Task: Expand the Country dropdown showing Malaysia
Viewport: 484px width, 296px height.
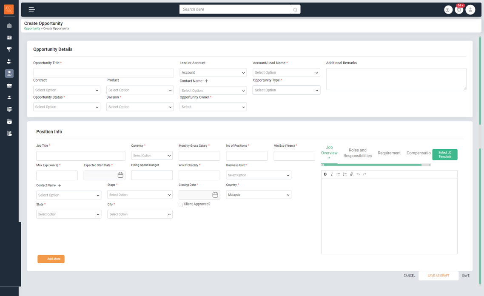Action: pyautogui.click(x=259, y=195)
